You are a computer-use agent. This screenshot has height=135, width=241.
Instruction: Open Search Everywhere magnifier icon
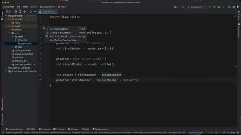(x=229, y=7)
